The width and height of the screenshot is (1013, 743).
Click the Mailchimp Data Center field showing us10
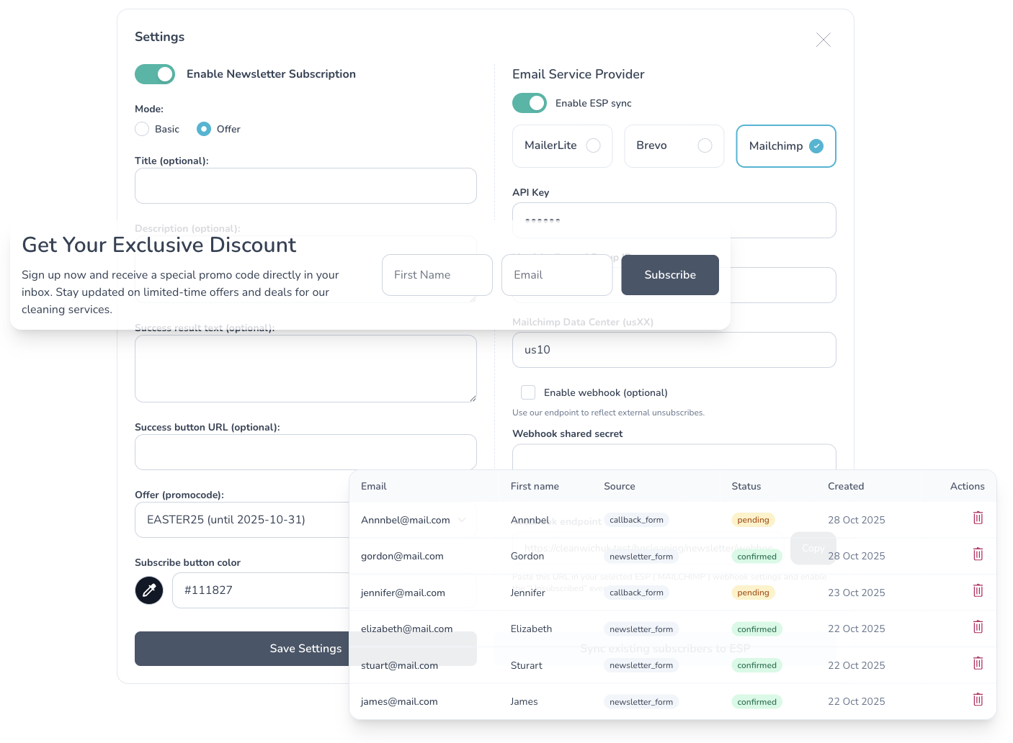click(x=674, y=350)
